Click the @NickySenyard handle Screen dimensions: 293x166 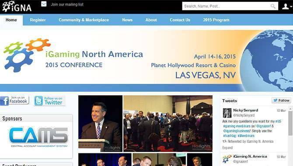point(244,115)
